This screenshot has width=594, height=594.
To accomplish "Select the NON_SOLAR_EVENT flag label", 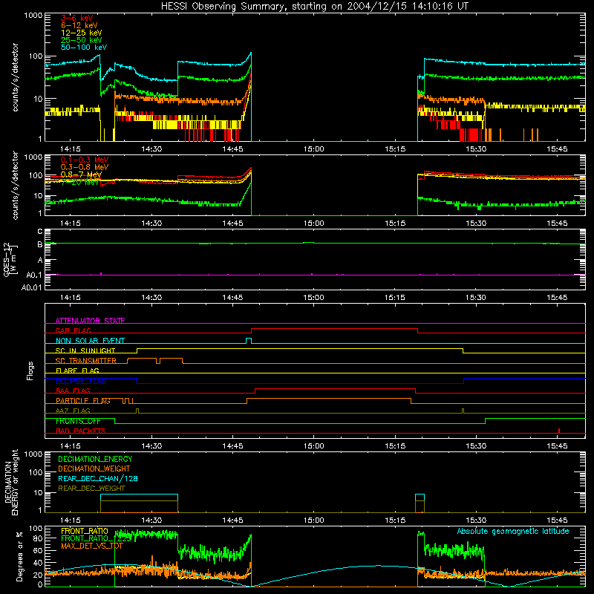I will click(x=90, y=341).
